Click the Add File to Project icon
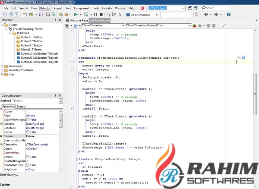 pyautogui.click(x=61, y=15)
